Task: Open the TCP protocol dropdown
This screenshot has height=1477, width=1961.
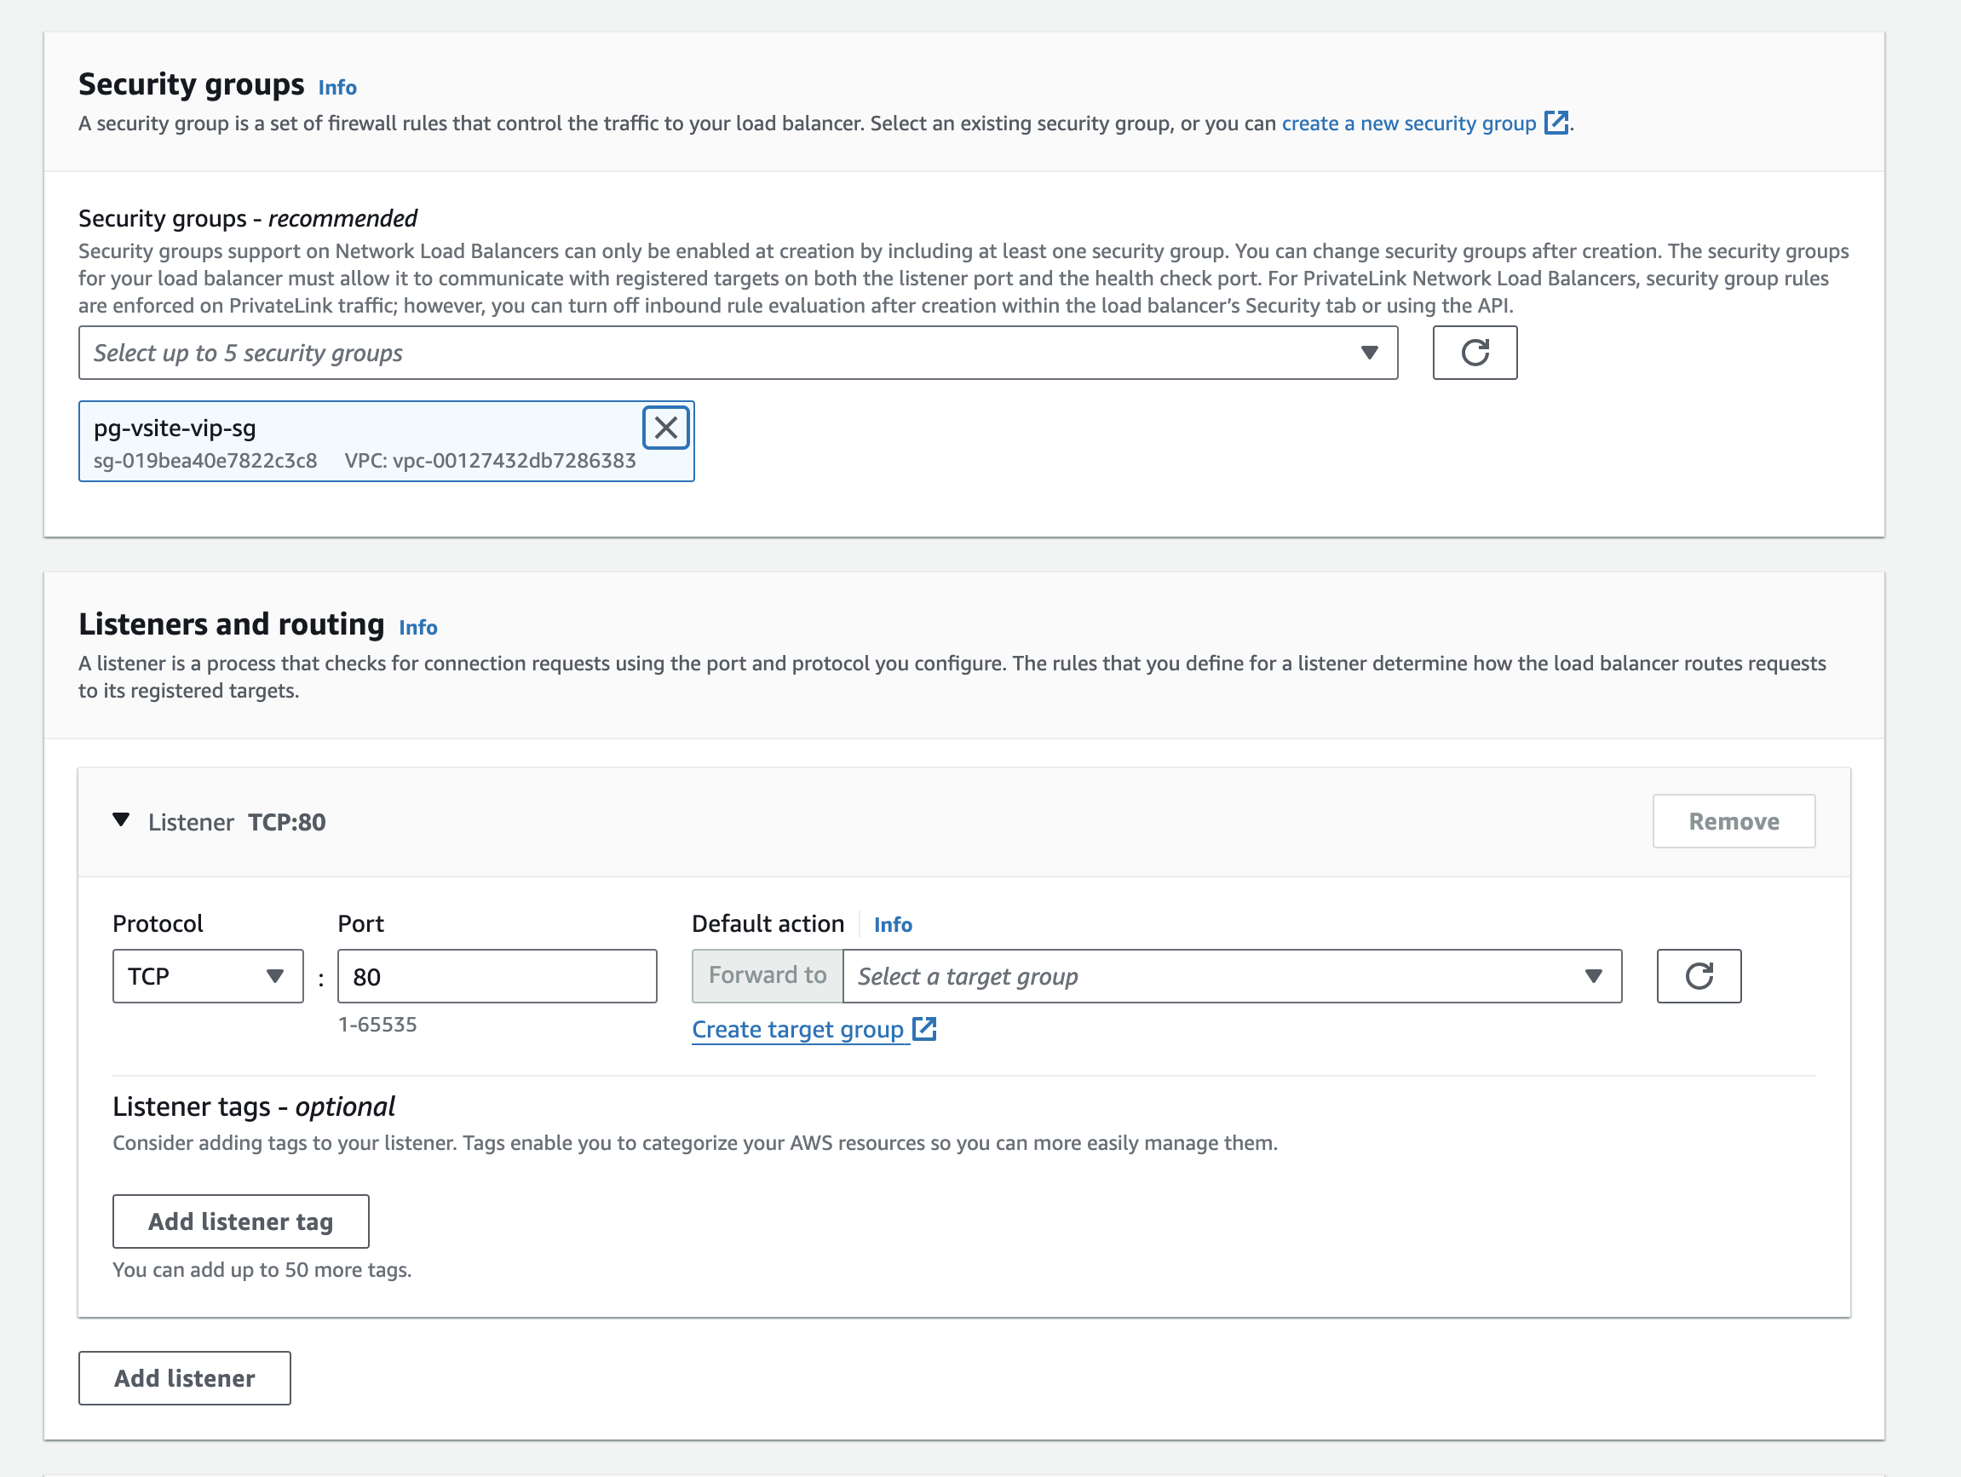Action: (208, 975)
